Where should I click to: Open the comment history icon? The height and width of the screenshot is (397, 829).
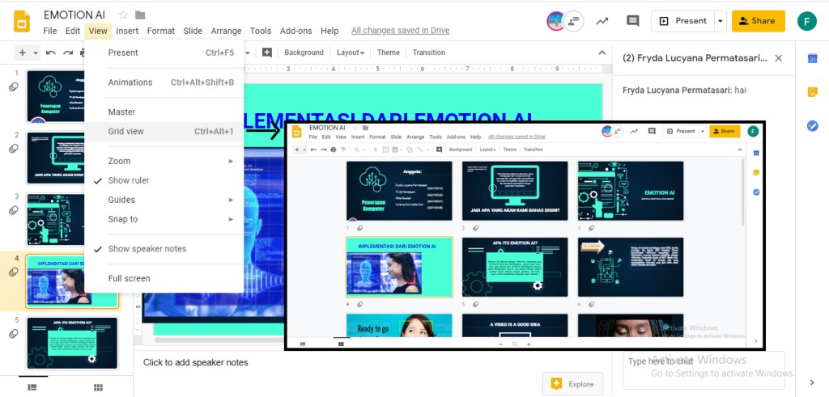[x=633, y=21]
